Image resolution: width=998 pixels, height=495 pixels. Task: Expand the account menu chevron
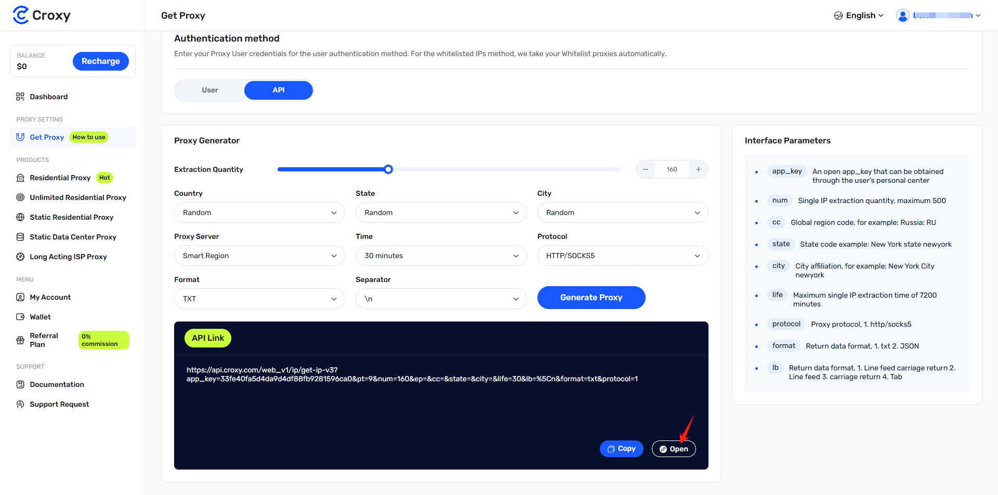[978, 16]
